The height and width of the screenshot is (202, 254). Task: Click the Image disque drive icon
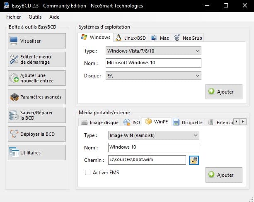coord(84,123)
